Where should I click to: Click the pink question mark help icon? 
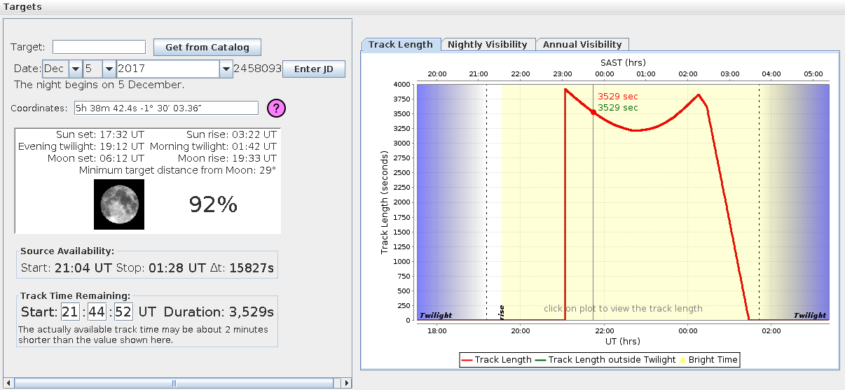(277, 108)
